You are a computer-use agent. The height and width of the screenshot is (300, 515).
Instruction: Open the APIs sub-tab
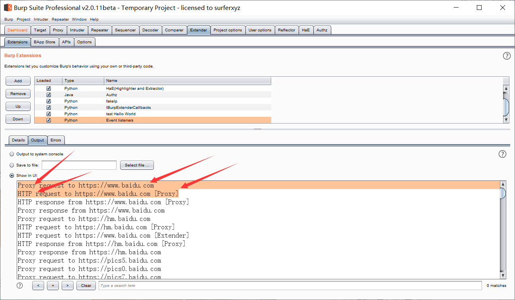click(66, 42)
